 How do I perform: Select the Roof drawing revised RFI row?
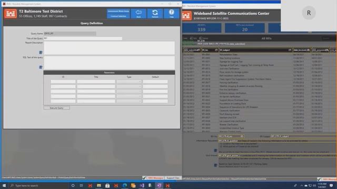click(x=260, y=114)
